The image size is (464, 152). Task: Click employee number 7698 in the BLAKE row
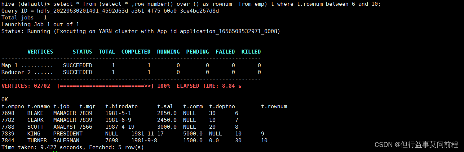tap(8, 113)
